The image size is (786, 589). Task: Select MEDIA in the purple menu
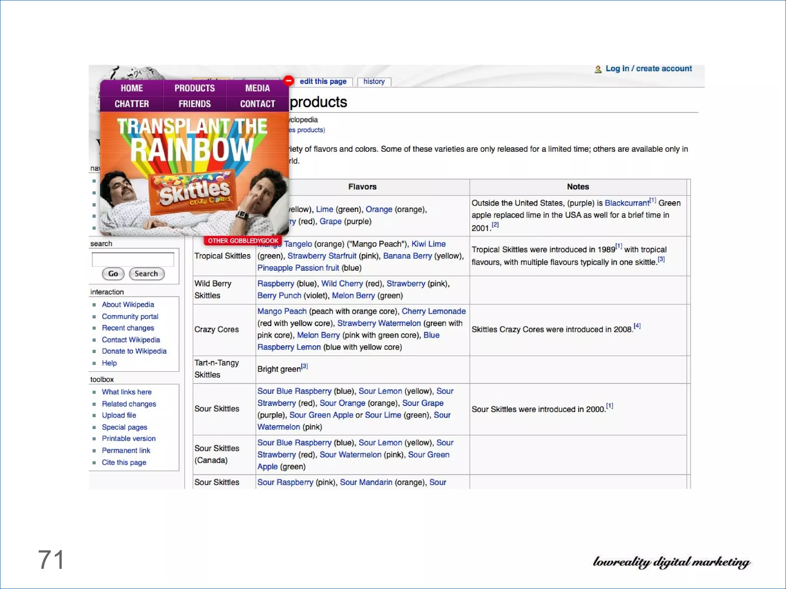tap(257, 88)
